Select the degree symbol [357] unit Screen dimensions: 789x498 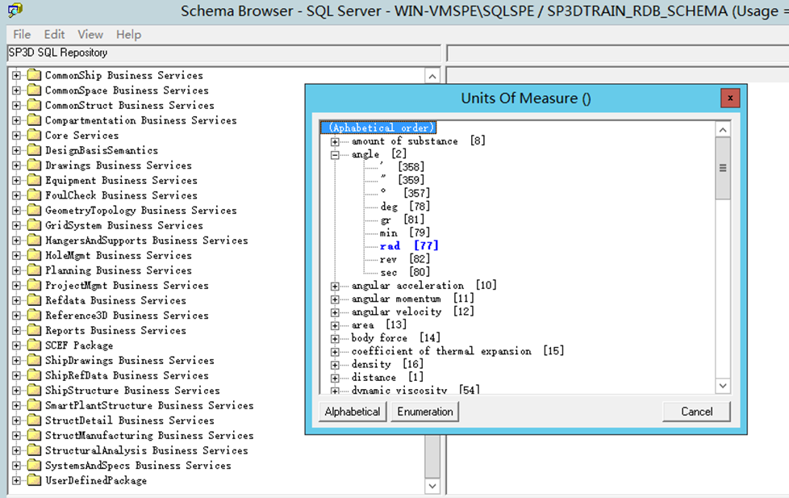pos(405,193)
